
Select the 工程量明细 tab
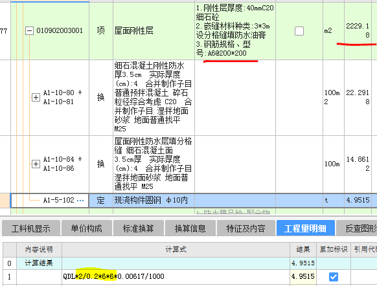(x=305, y=228)
